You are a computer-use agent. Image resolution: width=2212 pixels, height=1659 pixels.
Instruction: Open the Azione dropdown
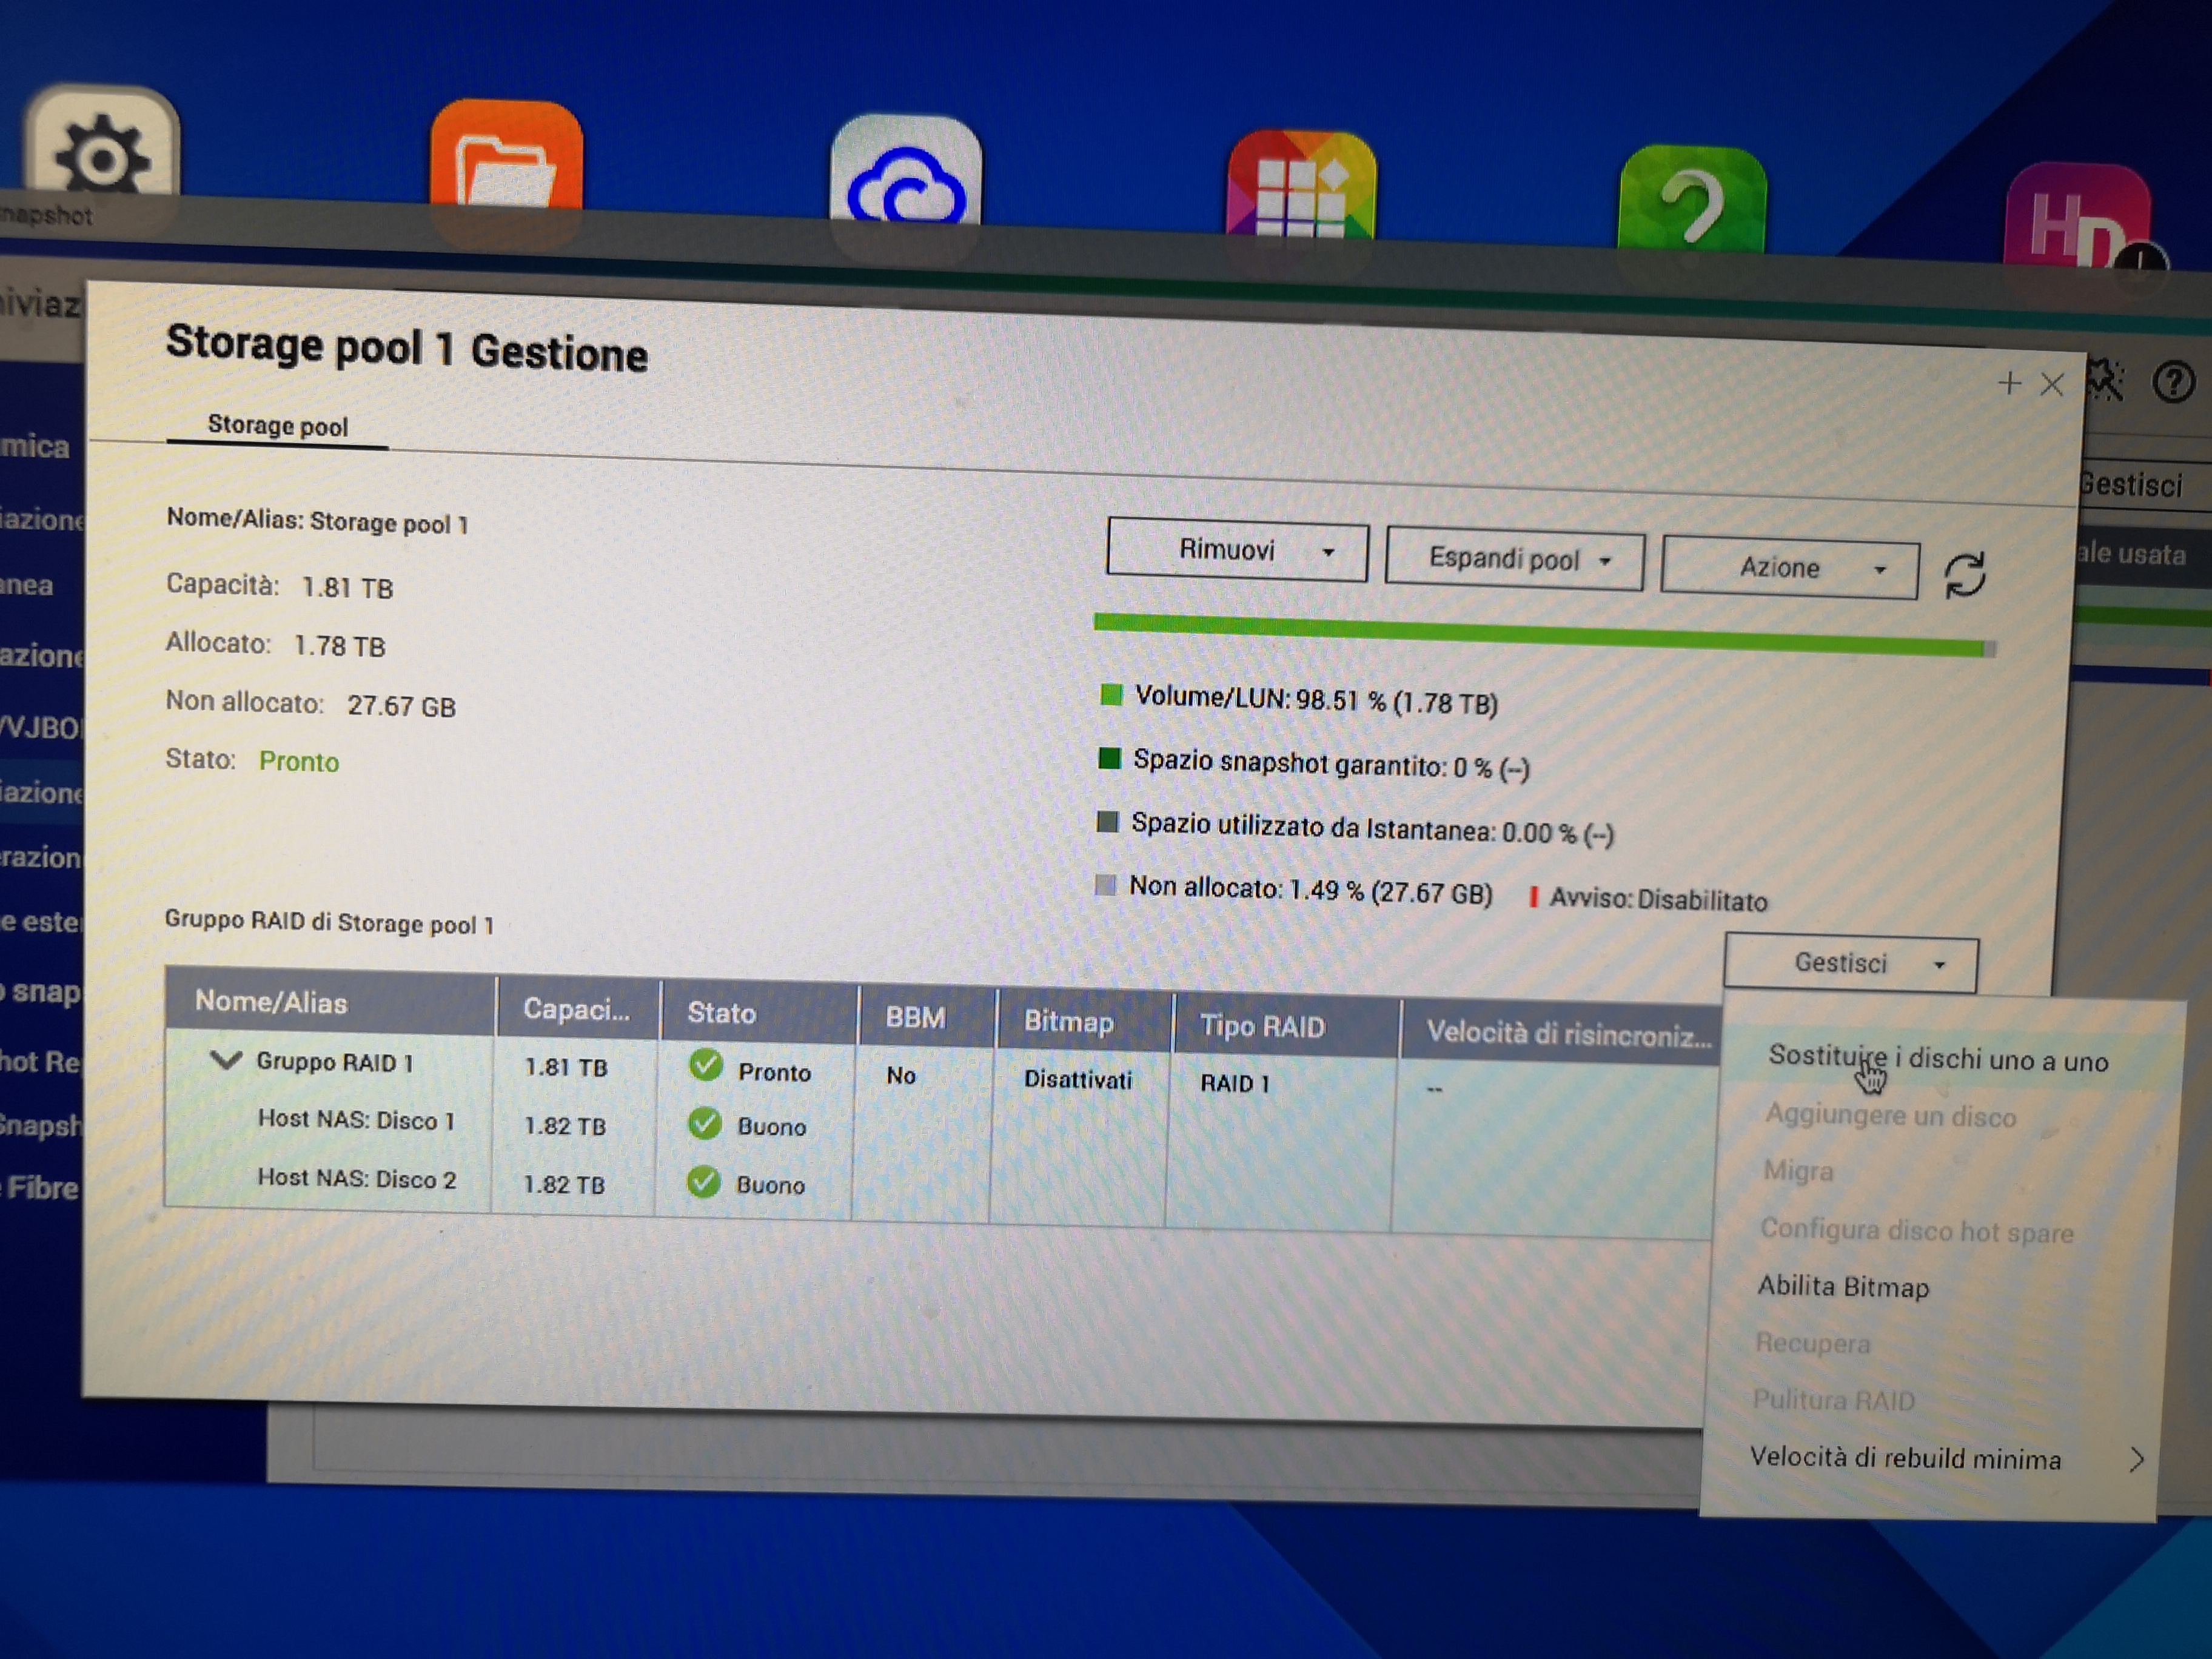1789,568
